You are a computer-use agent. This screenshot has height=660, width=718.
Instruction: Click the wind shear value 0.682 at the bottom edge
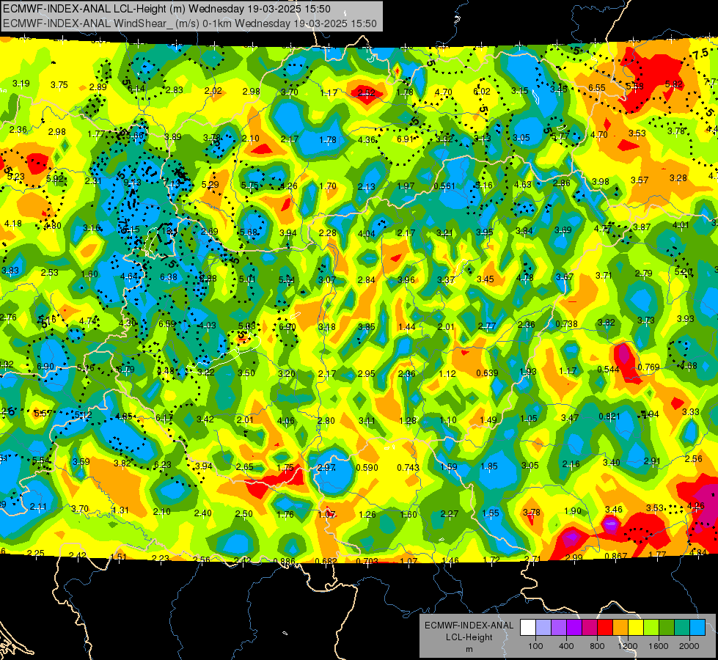[x=326, y=561]
